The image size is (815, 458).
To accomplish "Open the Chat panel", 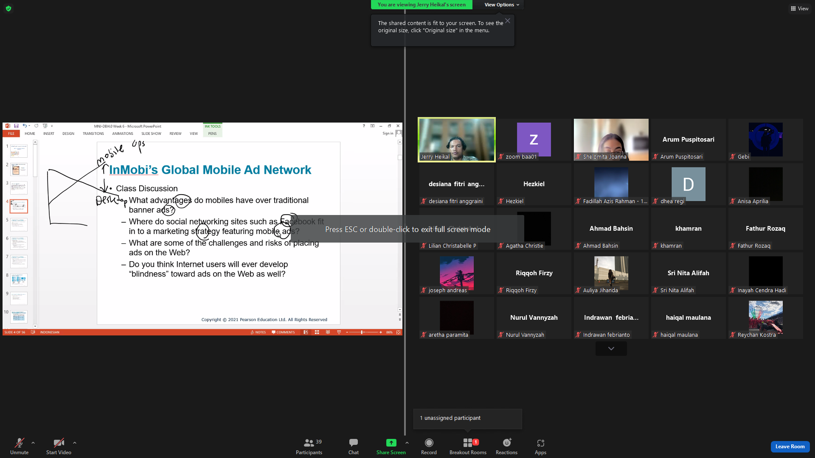I will (354, 446).
